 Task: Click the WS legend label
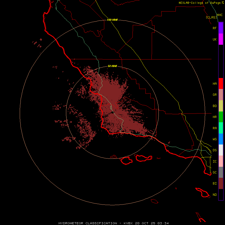coord(214,139)
